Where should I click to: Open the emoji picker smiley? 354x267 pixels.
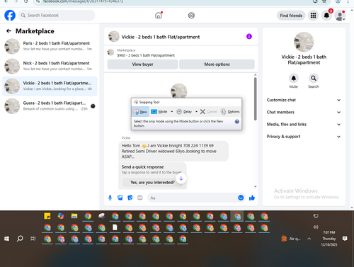pos(241,198)
